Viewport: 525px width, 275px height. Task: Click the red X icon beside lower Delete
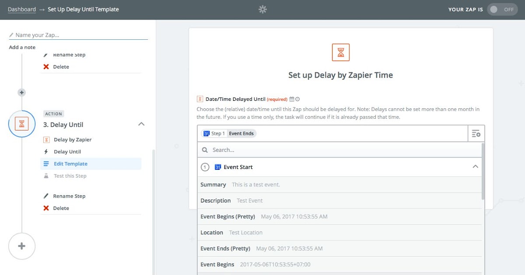tap(46, 208)
